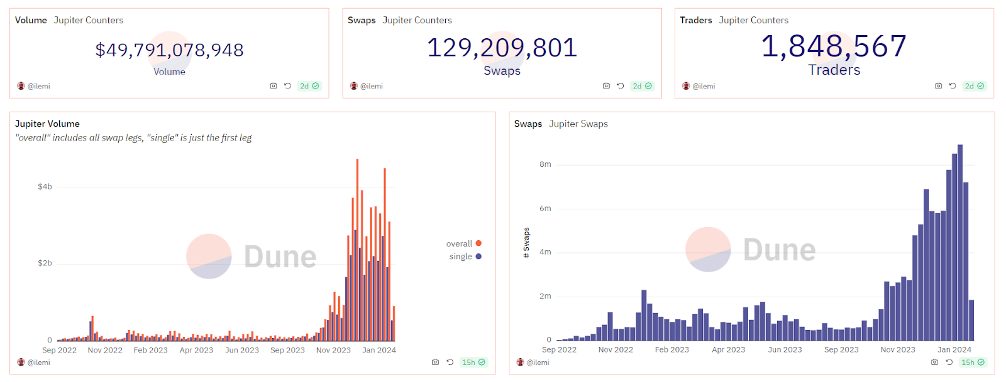This screenshot has width=1006, height=382.
Task: Click @ilemi avatar icon in Traders card
Action: [686, 86]
